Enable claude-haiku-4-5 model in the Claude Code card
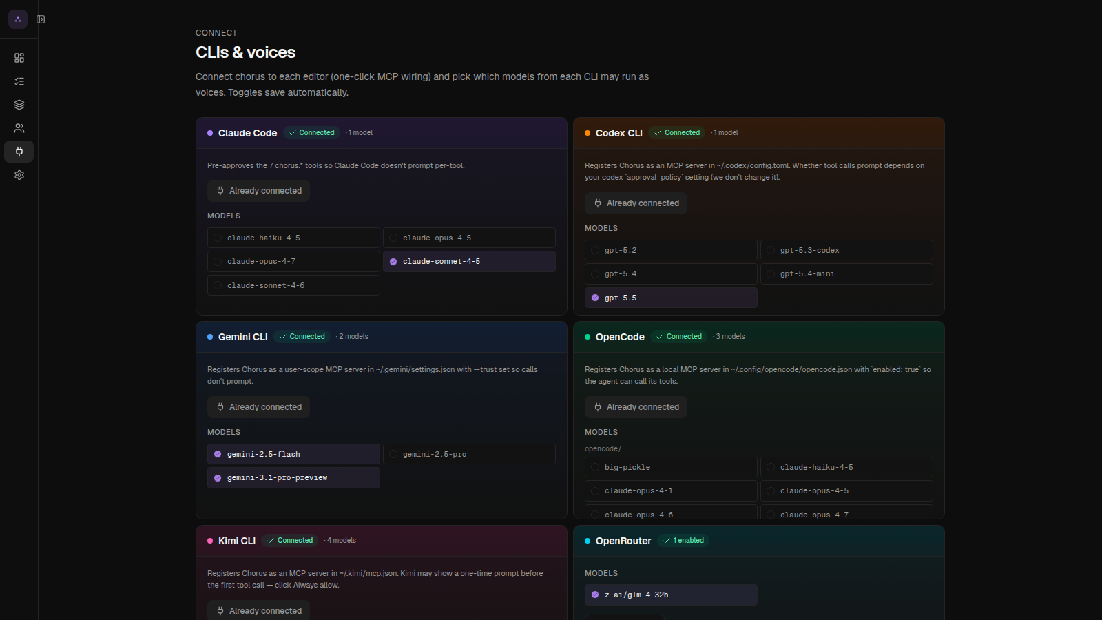 point(293,238)
